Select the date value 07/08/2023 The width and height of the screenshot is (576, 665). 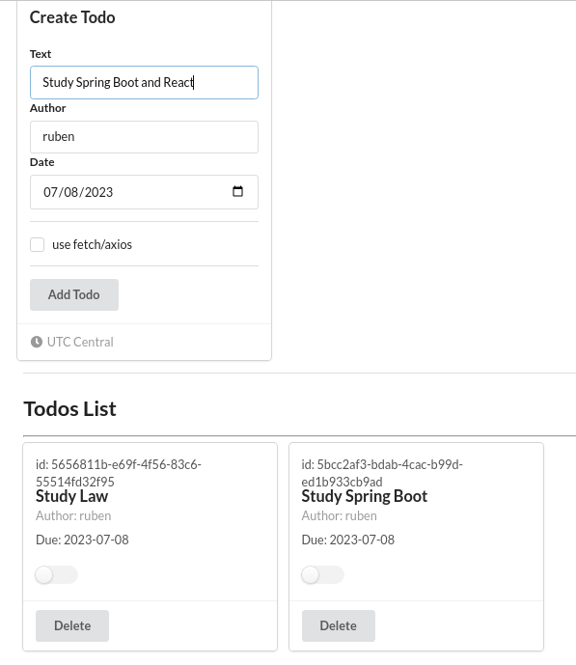tap(78, 192)
